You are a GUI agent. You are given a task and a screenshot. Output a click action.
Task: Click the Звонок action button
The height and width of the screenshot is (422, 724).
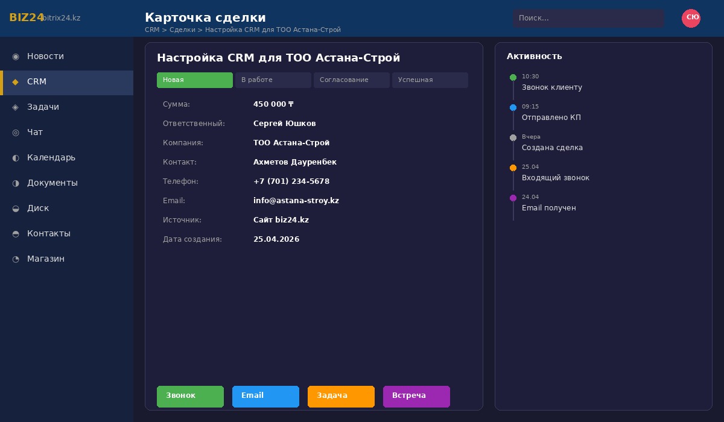tap(190, 396)
